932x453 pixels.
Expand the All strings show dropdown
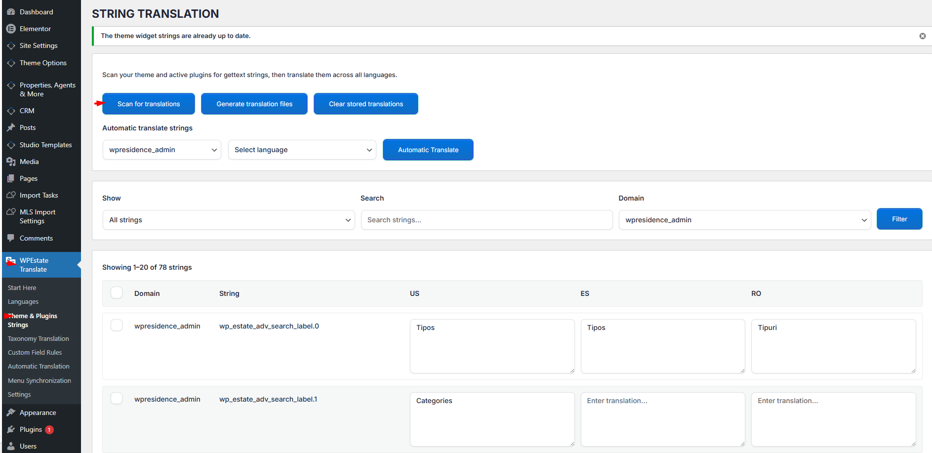[x=228, y=220]
